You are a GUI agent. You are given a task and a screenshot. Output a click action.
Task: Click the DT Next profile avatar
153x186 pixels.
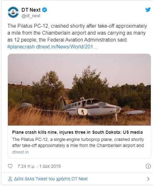pyautogui.click(x=13, y=12)
